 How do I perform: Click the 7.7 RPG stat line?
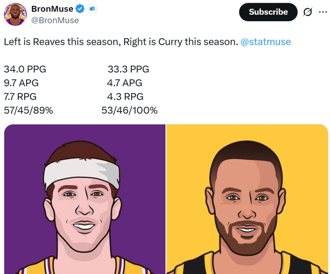point(20,97)
